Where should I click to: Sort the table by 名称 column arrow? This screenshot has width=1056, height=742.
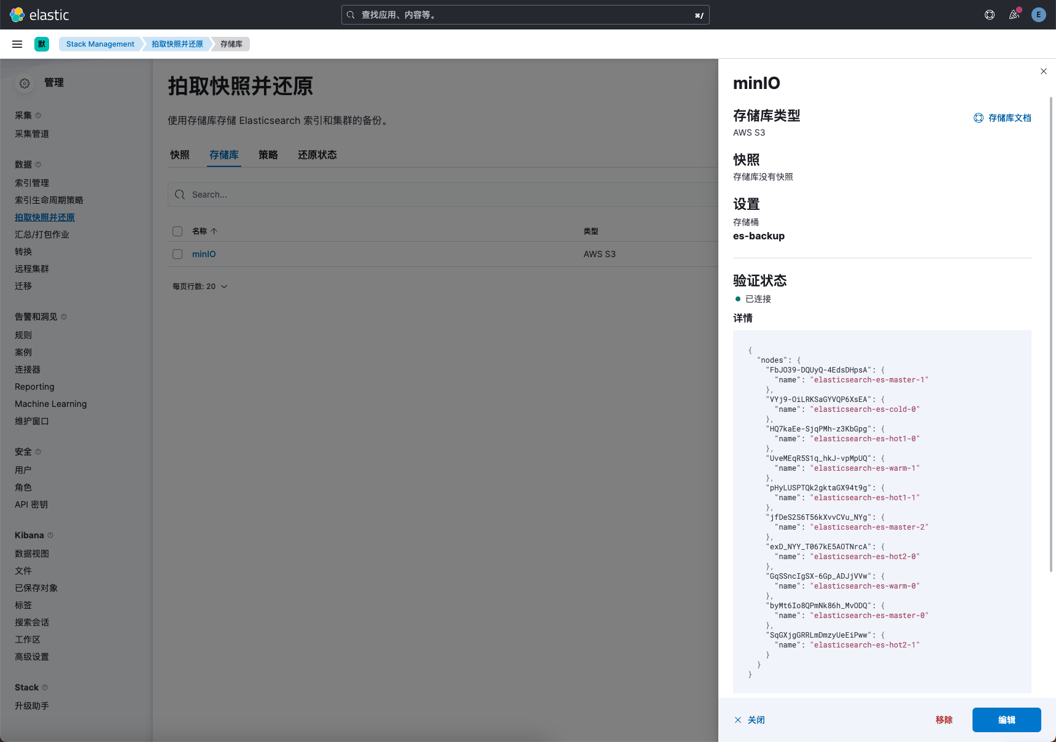[214, 231]
